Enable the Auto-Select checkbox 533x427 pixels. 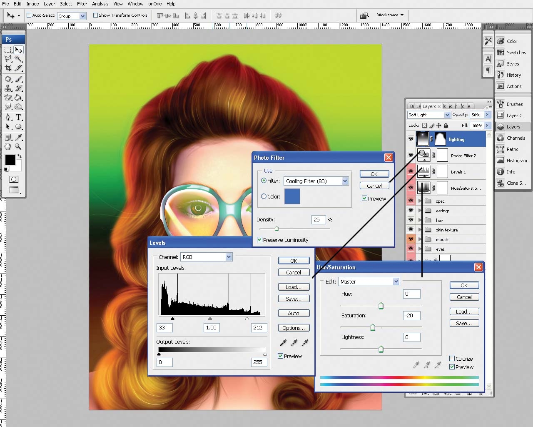29,15
